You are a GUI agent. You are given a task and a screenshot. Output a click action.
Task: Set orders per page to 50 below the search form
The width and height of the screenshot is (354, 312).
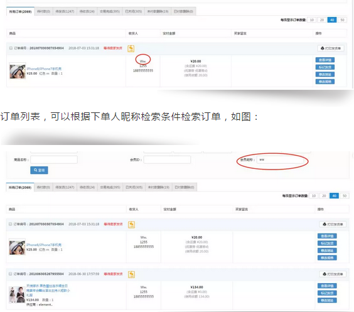click(x=345, y=196)
